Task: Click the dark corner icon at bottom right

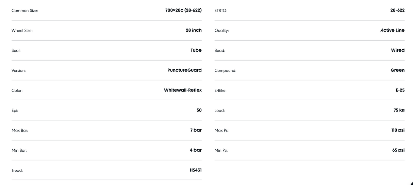Action: pos(411,183)
